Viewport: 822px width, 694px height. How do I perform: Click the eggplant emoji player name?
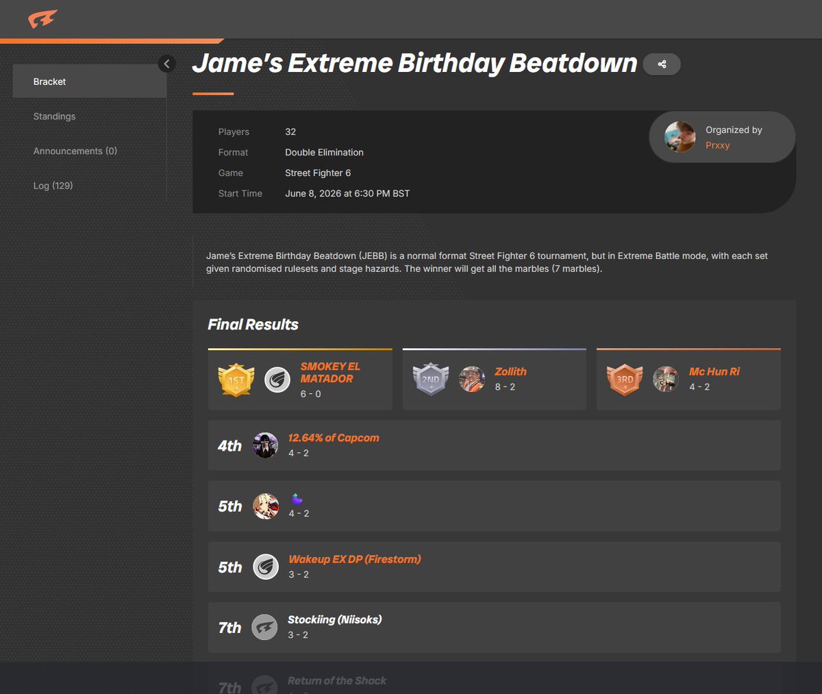tap(297, 499)
